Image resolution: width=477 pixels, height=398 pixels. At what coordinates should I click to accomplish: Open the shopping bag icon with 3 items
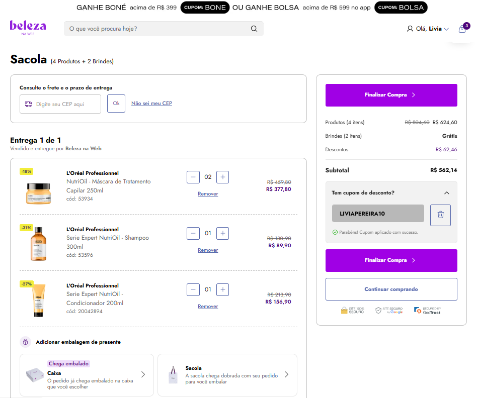462,29
